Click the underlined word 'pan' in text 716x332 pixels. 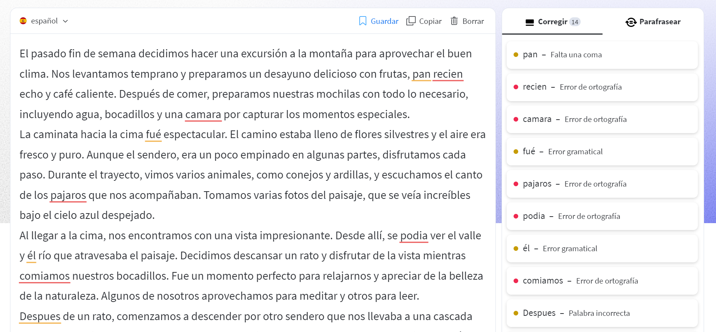pos(421,74)
